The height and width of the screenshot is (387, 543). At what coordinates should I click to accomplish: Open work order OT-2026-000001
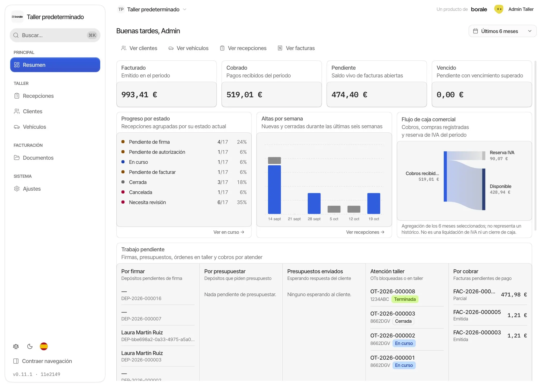407,361
